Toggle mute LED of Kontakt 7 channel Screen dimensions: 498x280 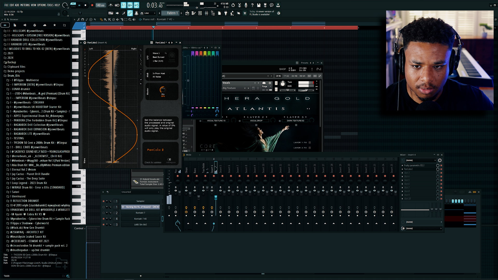(103, 213)
